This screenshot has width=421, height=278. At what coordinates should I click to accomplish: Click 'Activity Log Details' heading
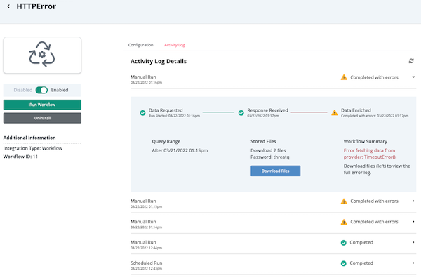159,61
